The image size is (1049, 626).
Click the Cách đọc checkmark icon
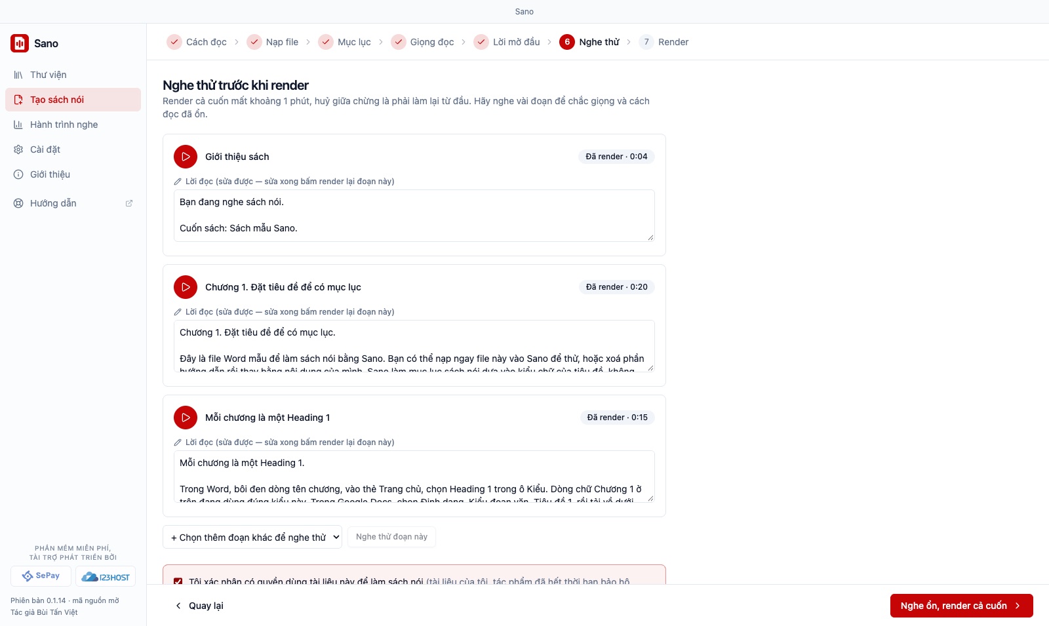pos(174,42)
